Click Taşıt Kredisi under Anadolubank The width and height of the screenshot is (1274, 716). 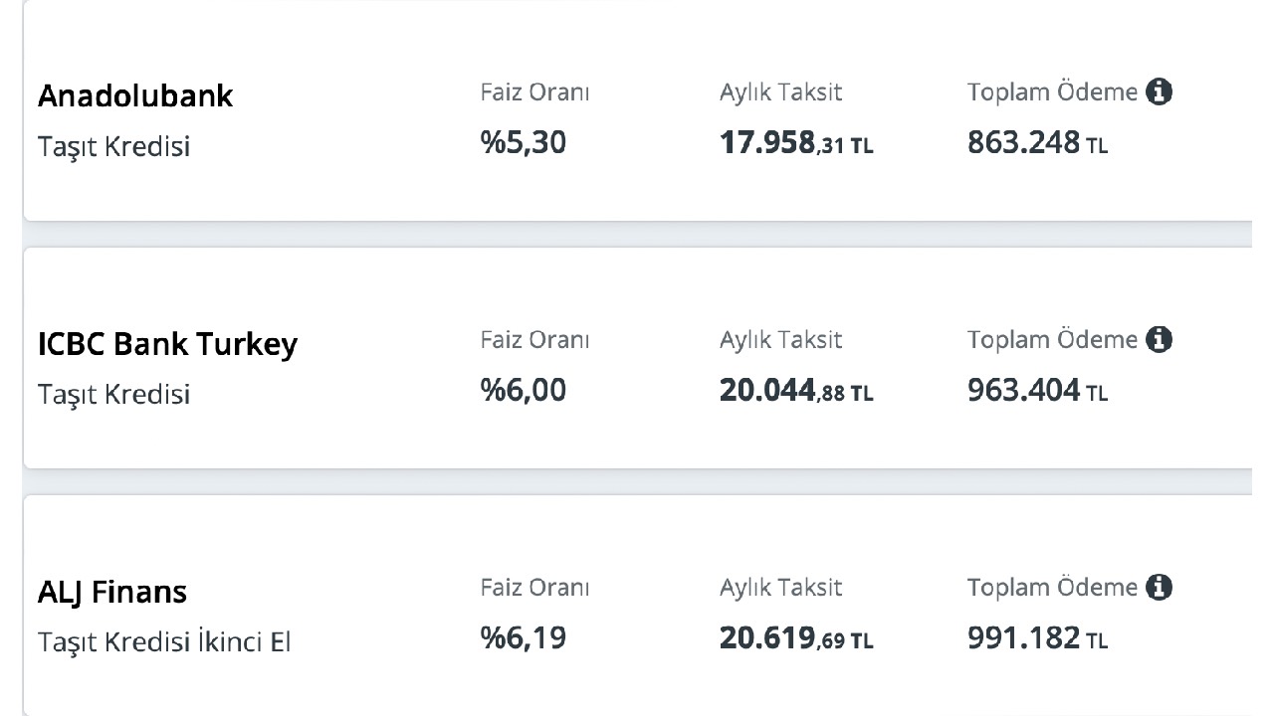pos(113,147)
